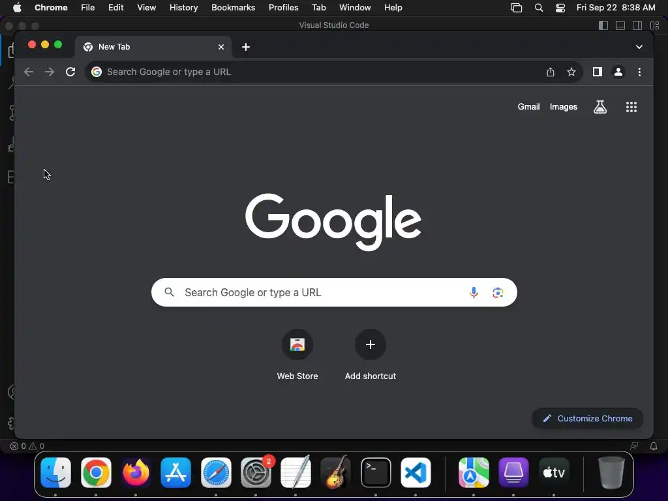Open the File menu
This screenshot has height=501, width=668.
tap(88, 8)
